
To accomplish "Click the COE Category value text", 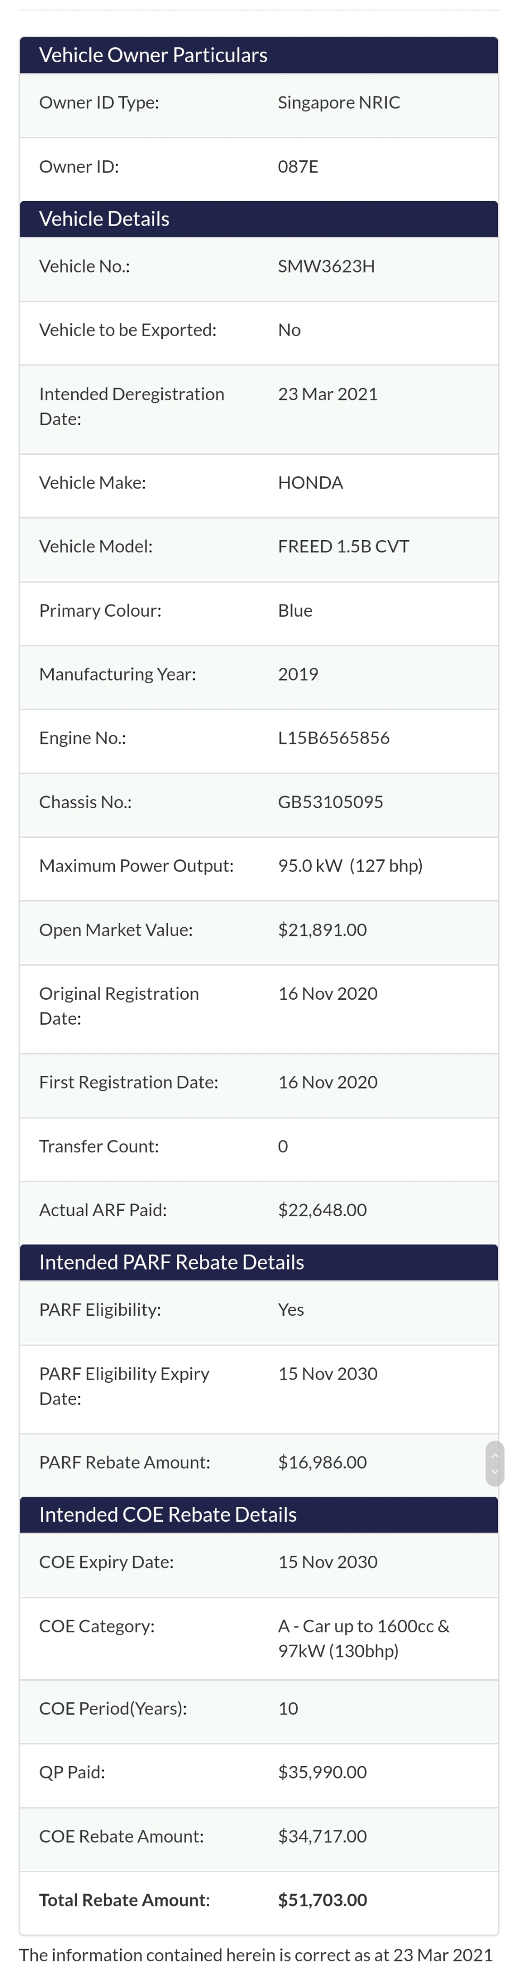I will [363, 1638].
